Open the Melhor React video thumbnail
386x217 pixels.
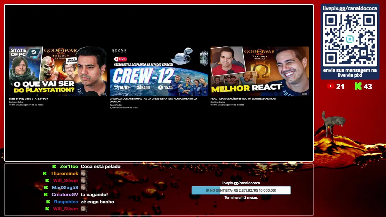tap(259, 71)
